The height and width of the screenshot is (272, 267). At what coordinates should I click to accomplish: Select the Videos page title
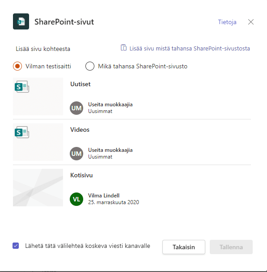(x=80, y=130)
